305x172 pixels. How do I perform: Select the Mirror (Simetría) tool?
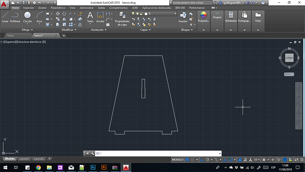tap(64, 19)
